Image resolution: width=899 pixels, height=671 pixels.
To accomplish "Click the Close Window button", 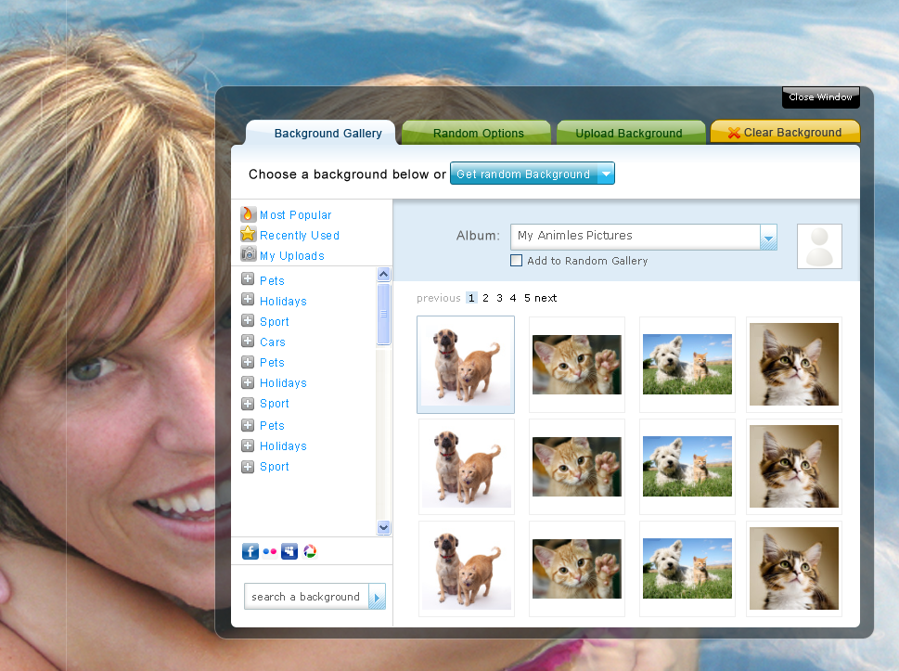I will point(820,97).
